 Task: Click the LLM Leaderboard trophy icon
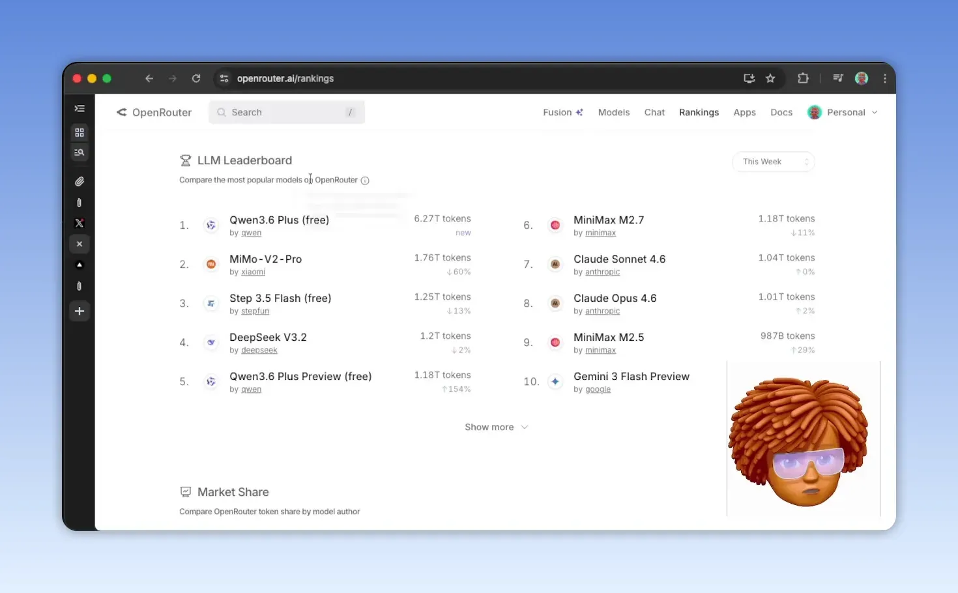(186, 160)
